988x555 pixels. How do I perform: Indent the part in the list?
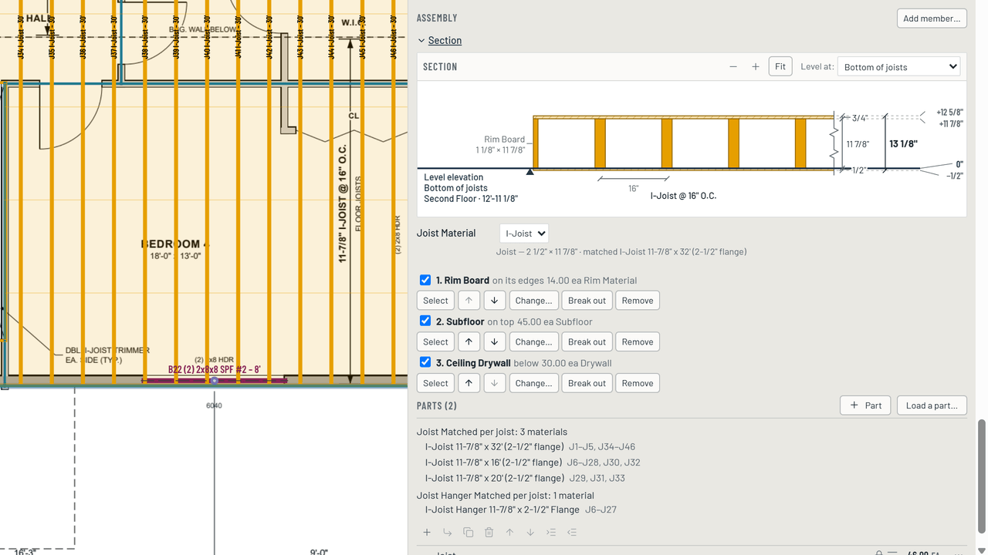pyautogui.click(x=551, y=532)
